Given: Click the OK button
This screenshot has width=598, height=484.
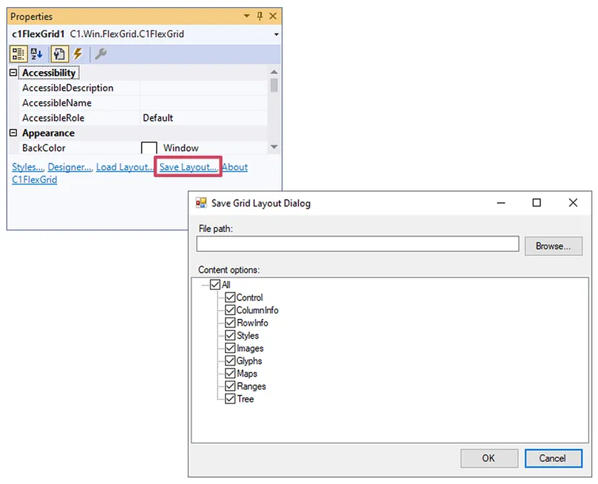Looking at the screenshot, I should (488, 458).
